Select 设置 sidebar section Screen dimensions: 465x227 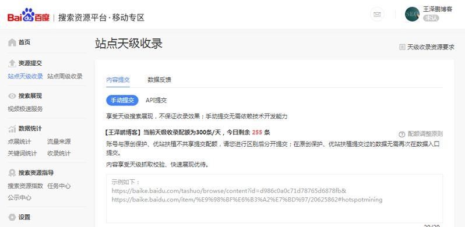click(x=24, y=217)
